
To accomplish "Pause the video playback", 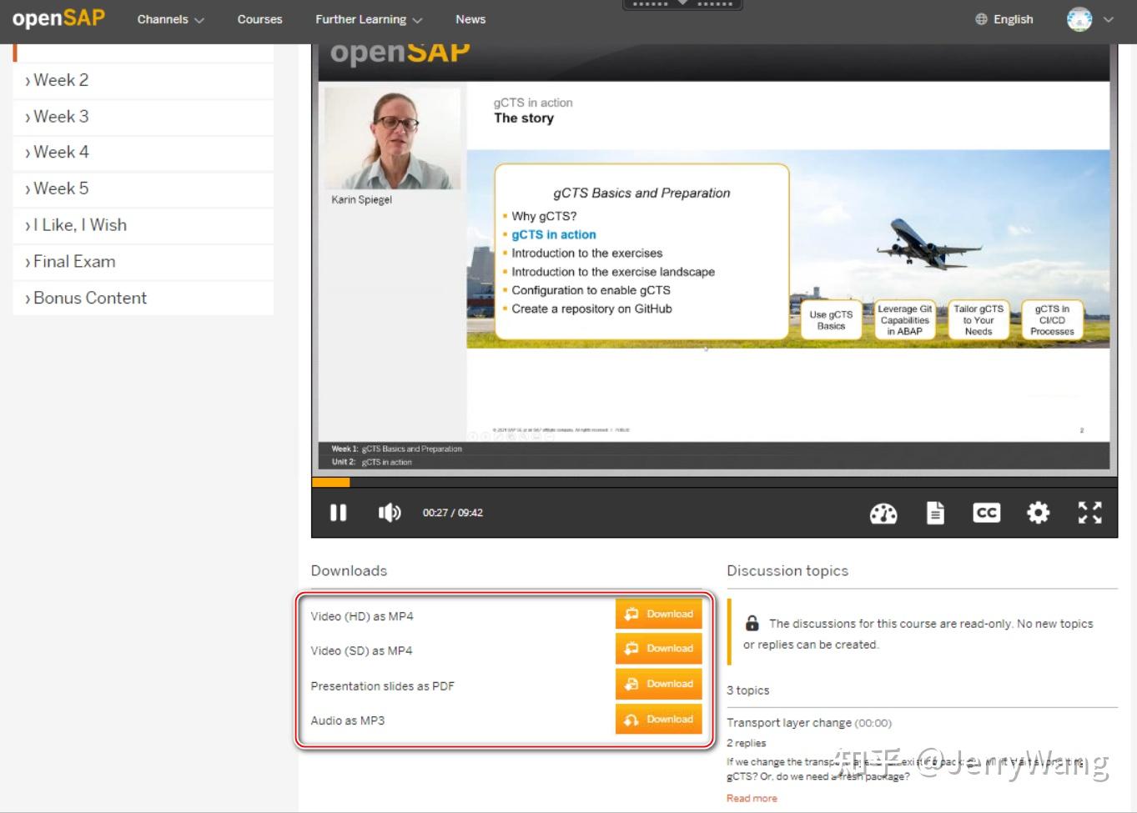I will [x=338, y=513].
